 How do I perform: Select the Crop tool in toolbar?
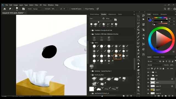click(138, 30)
